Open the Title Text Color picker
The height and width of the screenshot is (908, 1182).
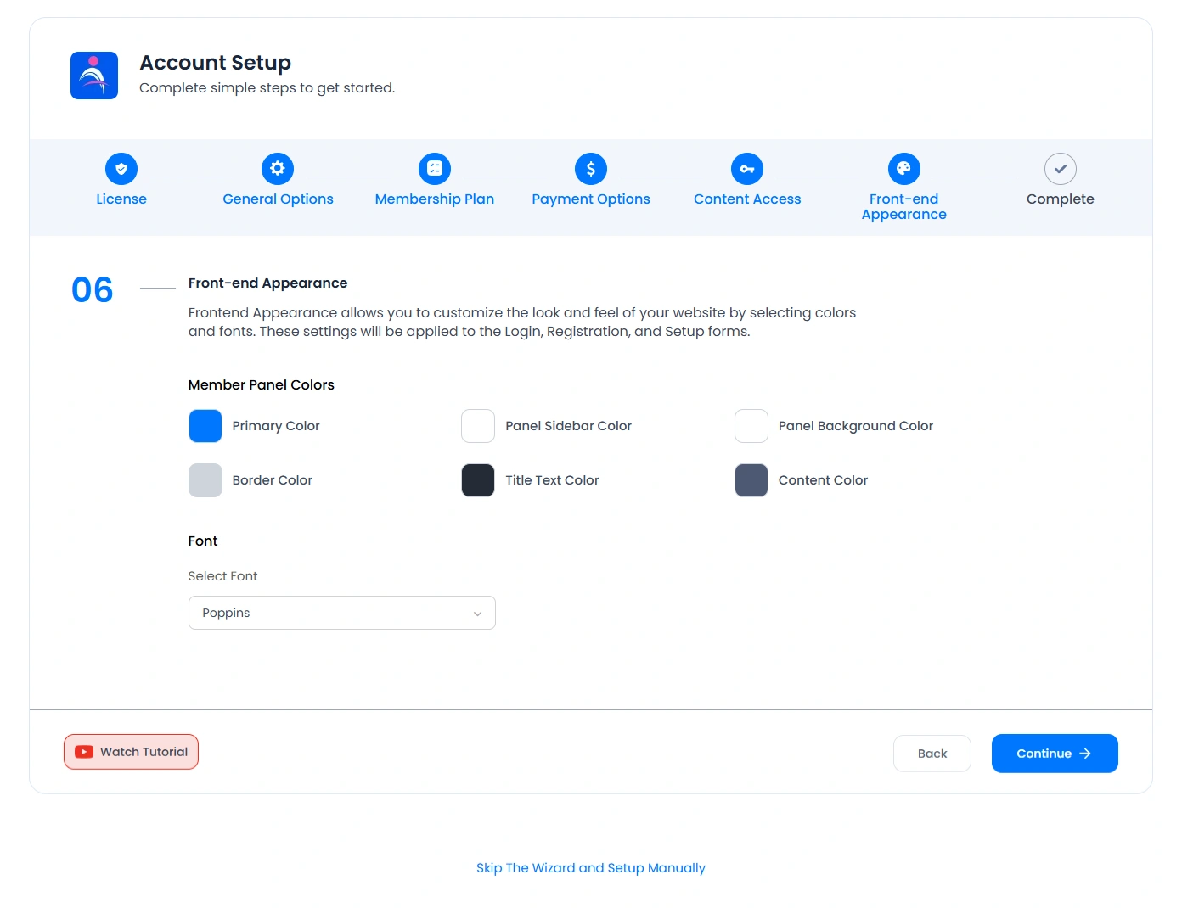(x=477, y=479)
